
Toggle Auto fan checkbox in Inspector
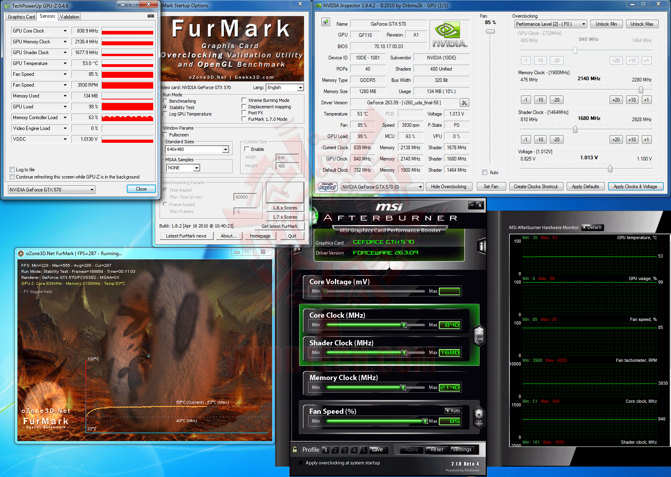tap(485, 173)
